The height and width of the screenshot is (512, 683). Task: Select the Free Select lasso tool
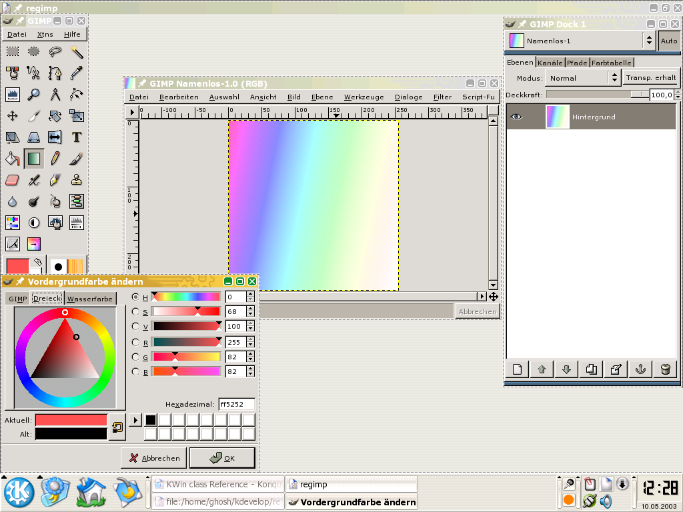coord(55,52)
